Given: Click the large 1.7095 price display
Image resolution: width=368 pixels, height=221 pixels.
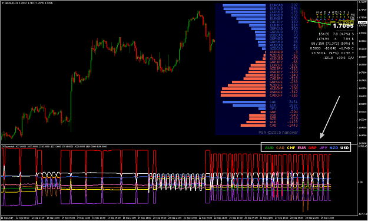Looking at the screenshot, I should (x=343, y=26).
